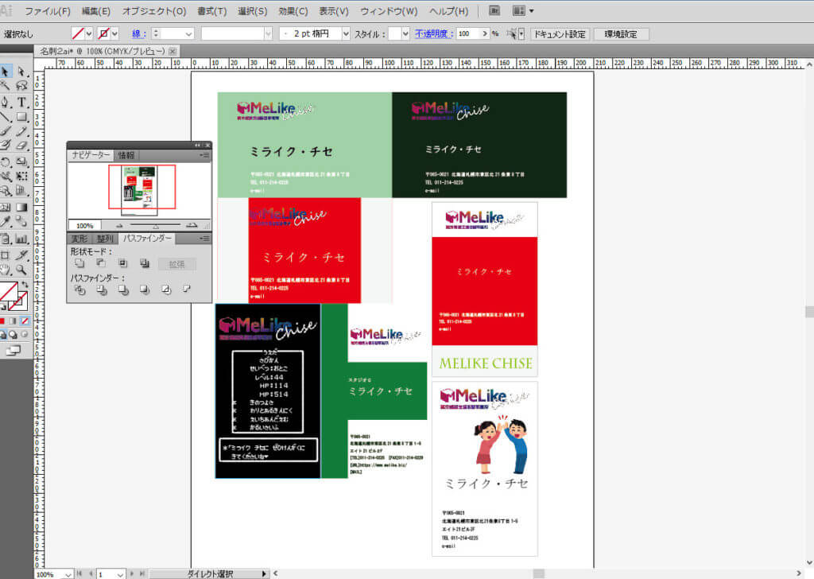The width and height of the screenshot is (814, 579).
Task: Change screen mode at toolbar bottom
Action: [x=13, y=351]
